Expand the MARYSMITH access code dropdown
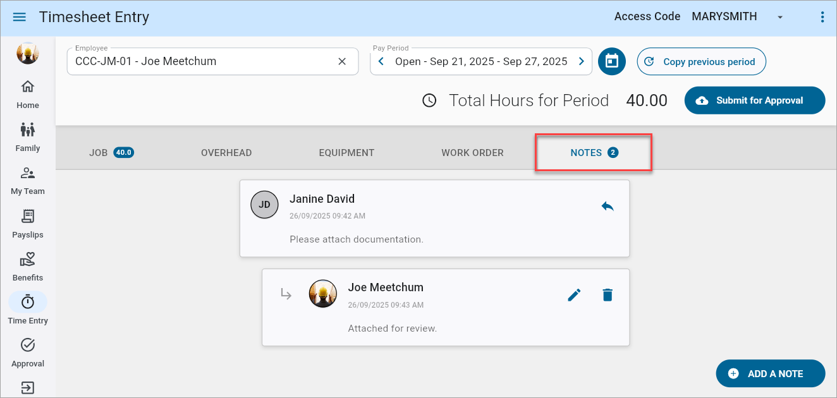 pyautogui.click(x=779, y=17)
